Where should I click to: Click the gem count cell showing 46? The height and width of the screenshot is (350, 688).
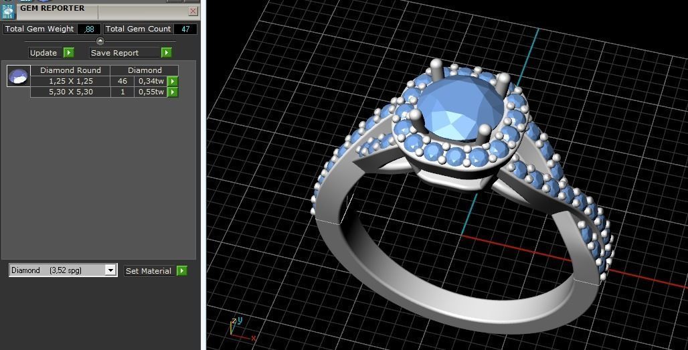coord(122,81)
